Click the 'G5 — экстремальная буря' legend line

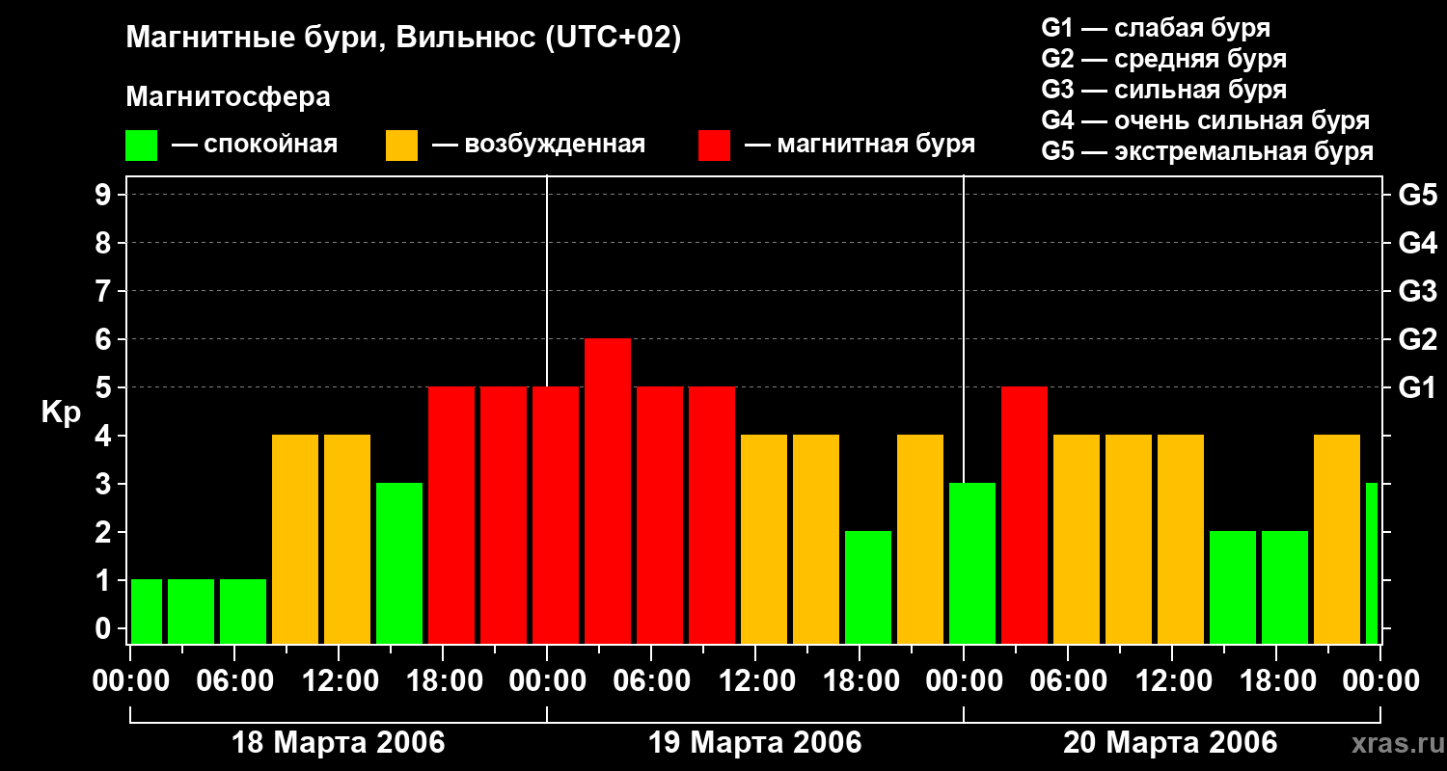click(x=1207, y=151)
